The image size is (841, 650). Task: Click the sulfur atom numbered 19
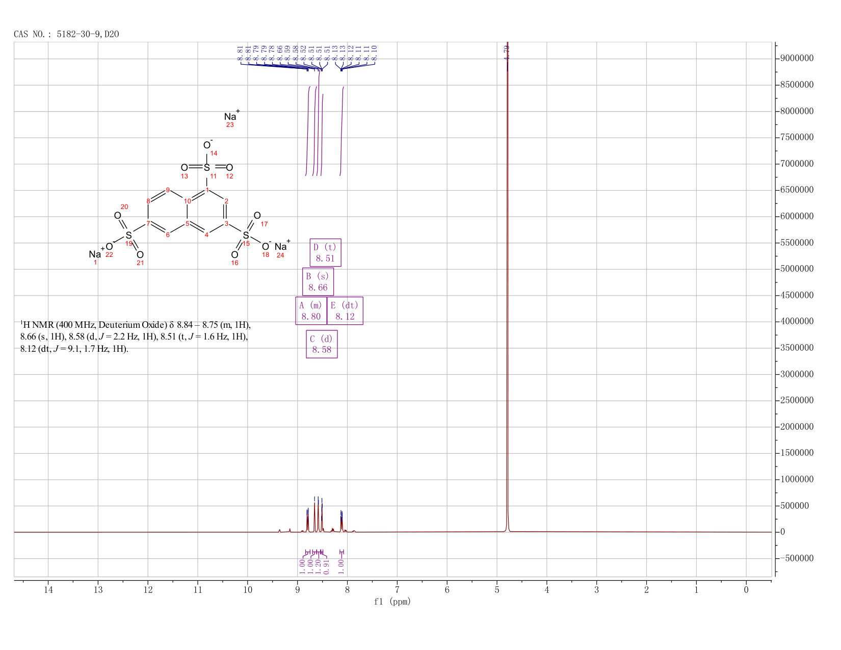[128, 235]
